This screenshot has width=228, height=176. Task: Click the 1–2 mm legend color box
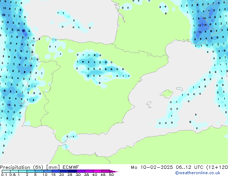coord(23,171)
